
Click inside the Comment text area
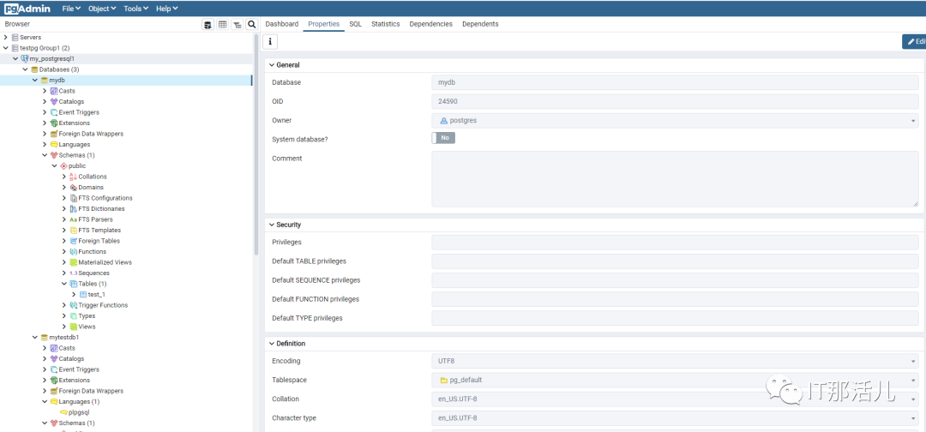coord(674,178)
